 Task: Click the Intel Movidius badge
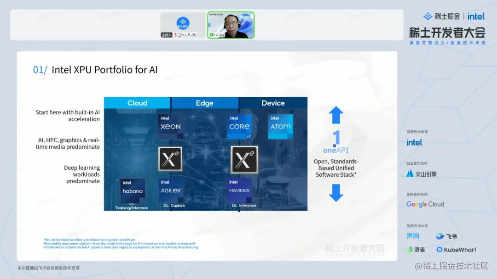point(239,190)
